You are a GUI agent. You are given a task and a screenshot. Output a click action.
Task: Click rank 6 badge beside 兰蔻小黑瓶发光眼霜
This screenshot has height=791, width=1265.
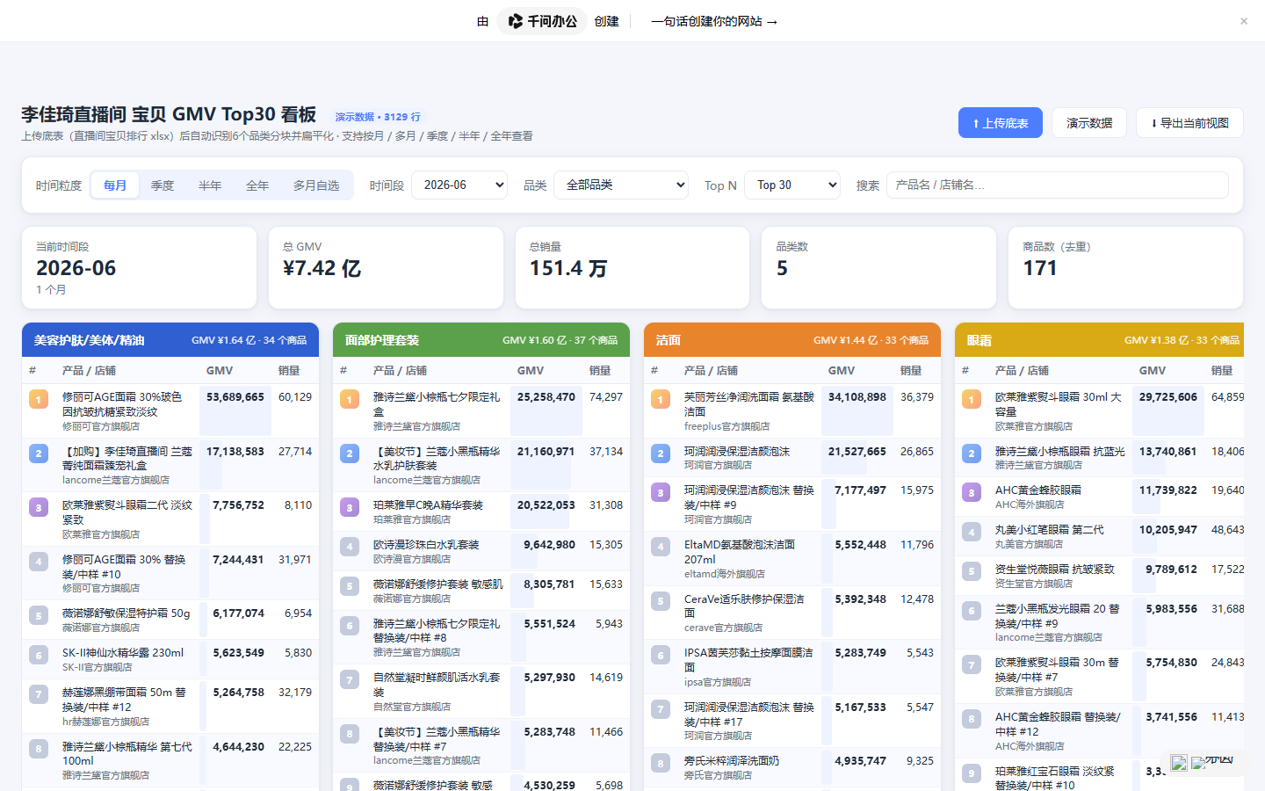tap(972, 611)
